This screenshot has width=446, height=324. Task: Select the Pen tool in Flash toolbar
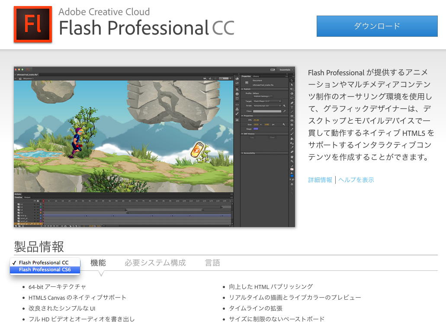(x=292, y=103)
